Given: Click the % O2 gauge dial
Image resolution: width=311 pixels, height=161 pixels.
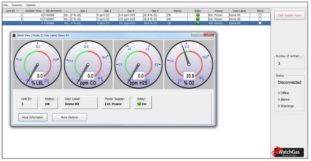Looking at the screenshot, I should click(189, 65).
